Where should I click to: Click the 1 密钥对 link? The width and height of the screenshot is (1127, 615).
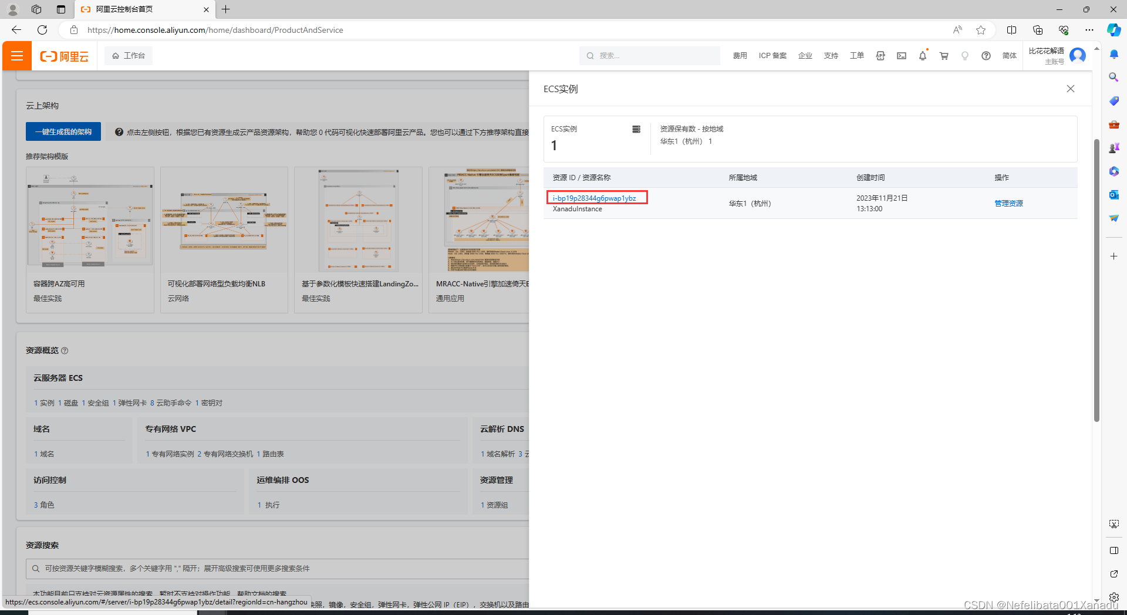[x=209, y=403]
